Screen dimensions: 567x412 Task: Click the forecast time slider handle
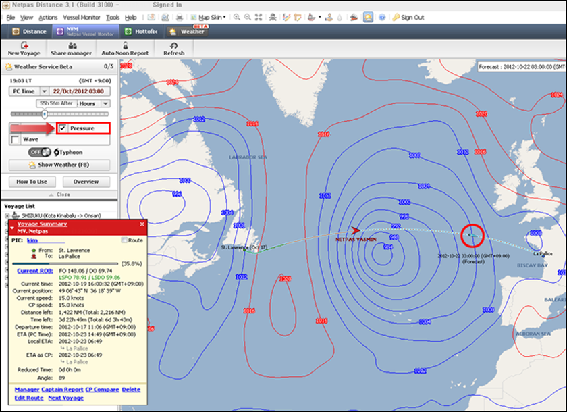pos(45,114)
